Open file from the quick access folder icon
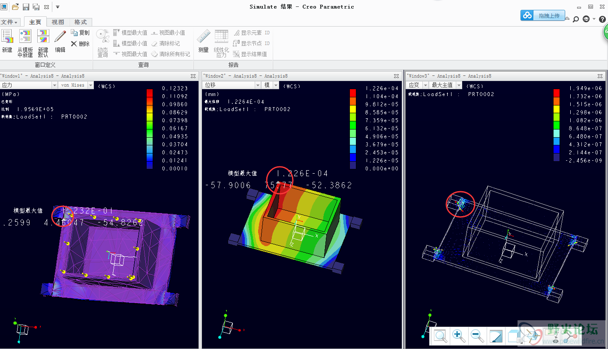 coord(15,6)
